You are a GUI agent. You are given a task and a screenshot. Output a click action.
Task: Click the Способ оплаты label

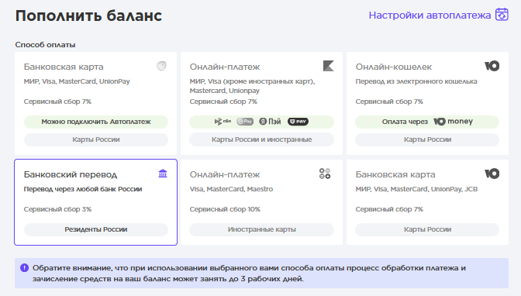point(45,44)
